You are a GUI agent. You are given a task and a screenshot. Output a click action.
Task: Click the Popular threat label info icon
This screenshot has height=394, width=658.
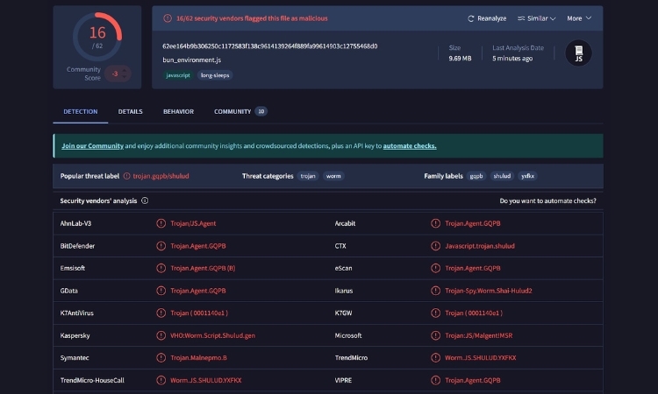pyautogui.click(x=126, y=176)
